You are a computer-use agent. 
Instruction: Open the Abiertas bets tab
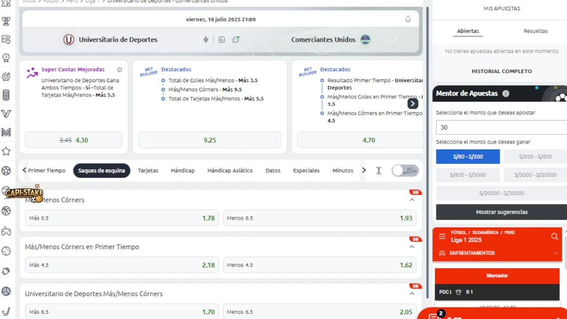(x=468, y=31)
